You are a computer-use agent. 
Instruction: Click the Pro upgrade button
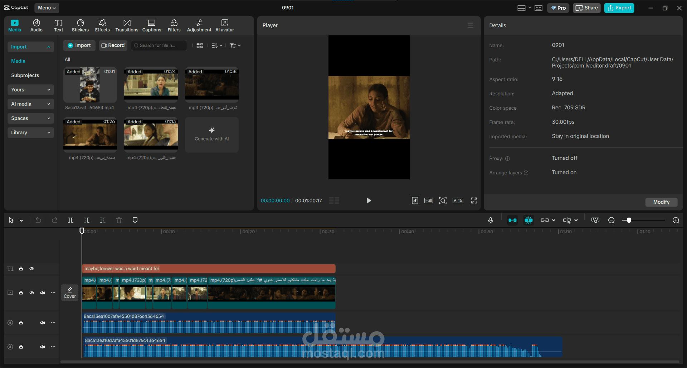click(x=558, y=8)
